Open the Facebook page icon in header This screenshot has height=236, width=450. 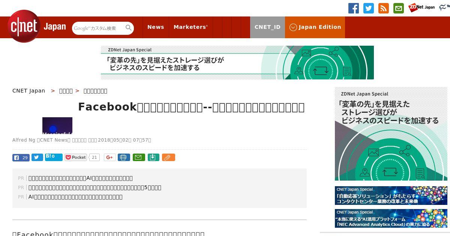tap(353, 8)
